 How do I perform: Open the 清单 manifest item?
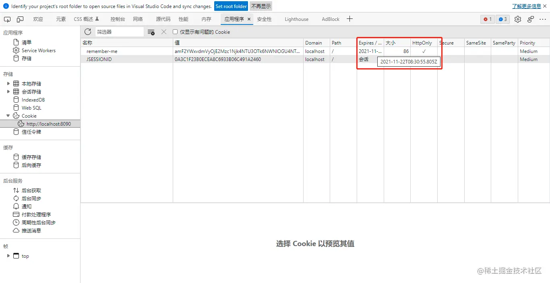coord(27,42)
